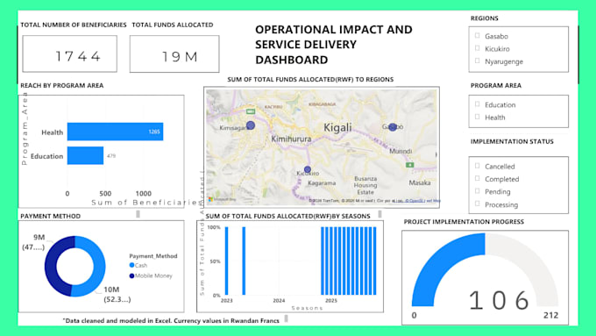The height and width of the screenshot is (336, 596).
Task: Select the Health bar in reach chart
Action: pyautogui.click(x=115, y=132)
